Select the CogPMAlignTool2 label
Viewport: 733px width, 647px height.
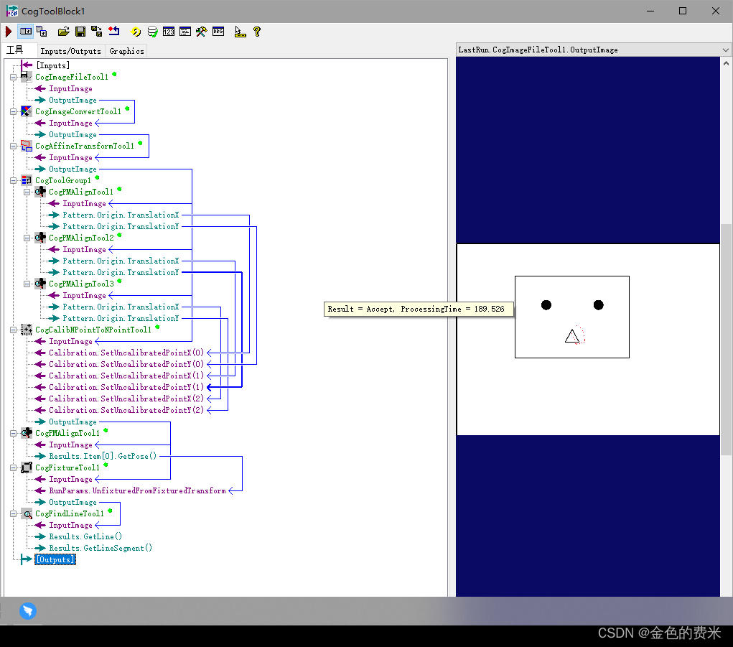pos(81,238)
